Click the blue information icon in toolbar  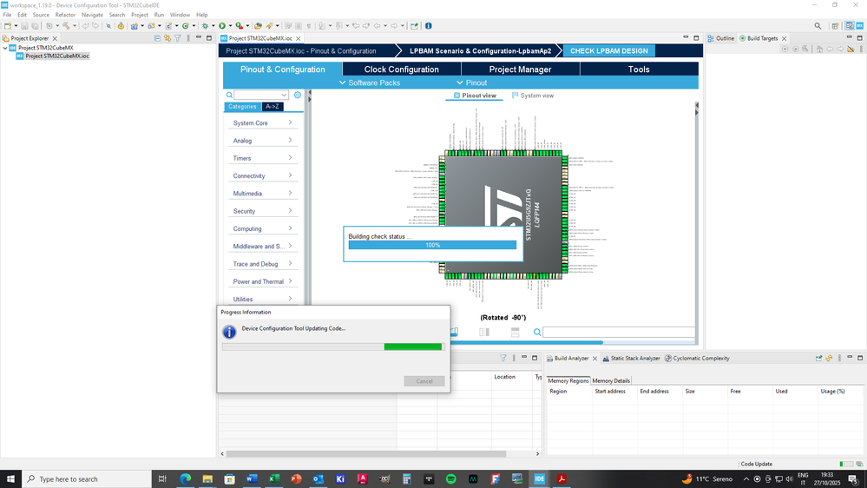click(429, 26)
